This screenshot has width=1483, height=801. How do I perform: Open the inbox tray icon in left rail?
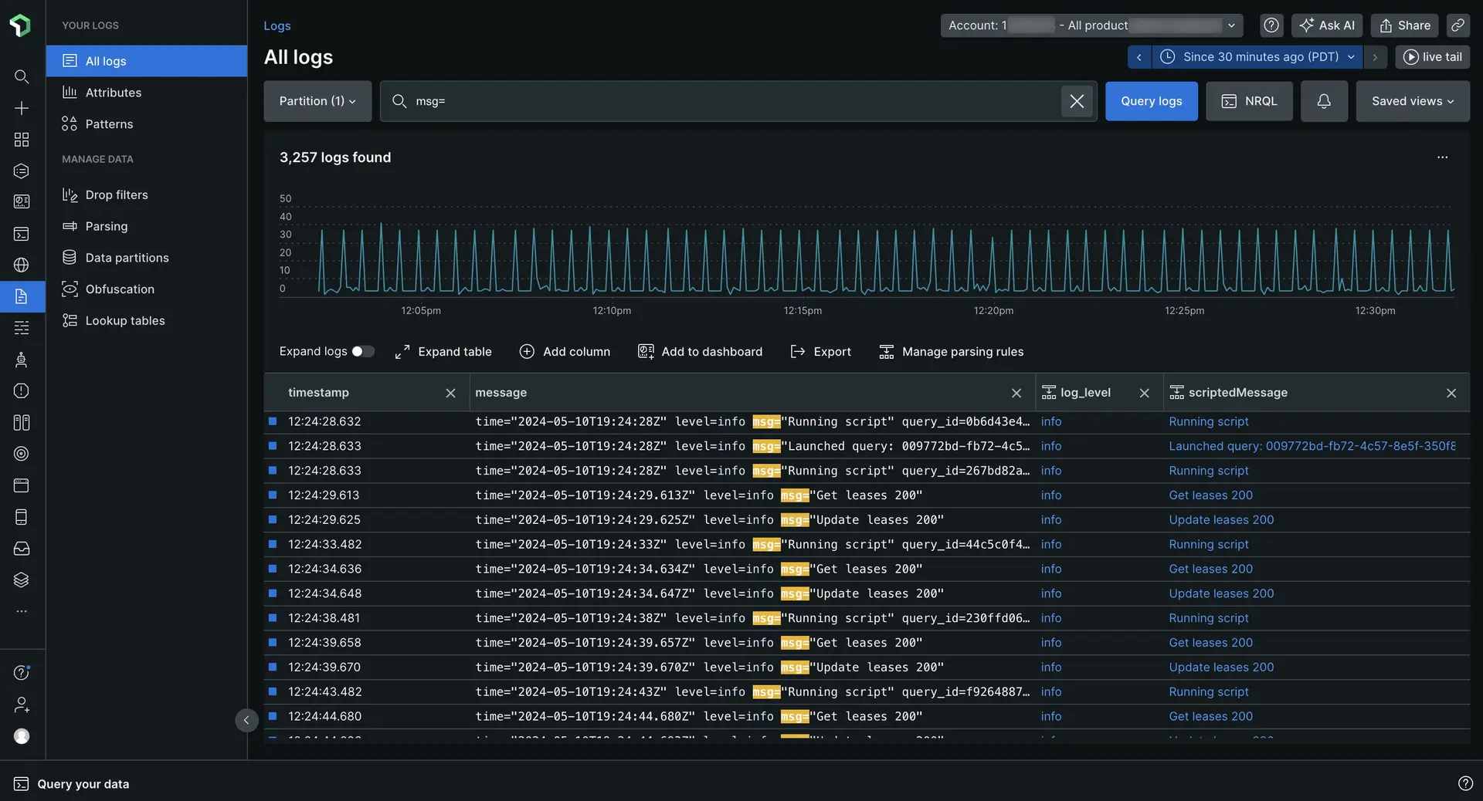coord(22,549)
